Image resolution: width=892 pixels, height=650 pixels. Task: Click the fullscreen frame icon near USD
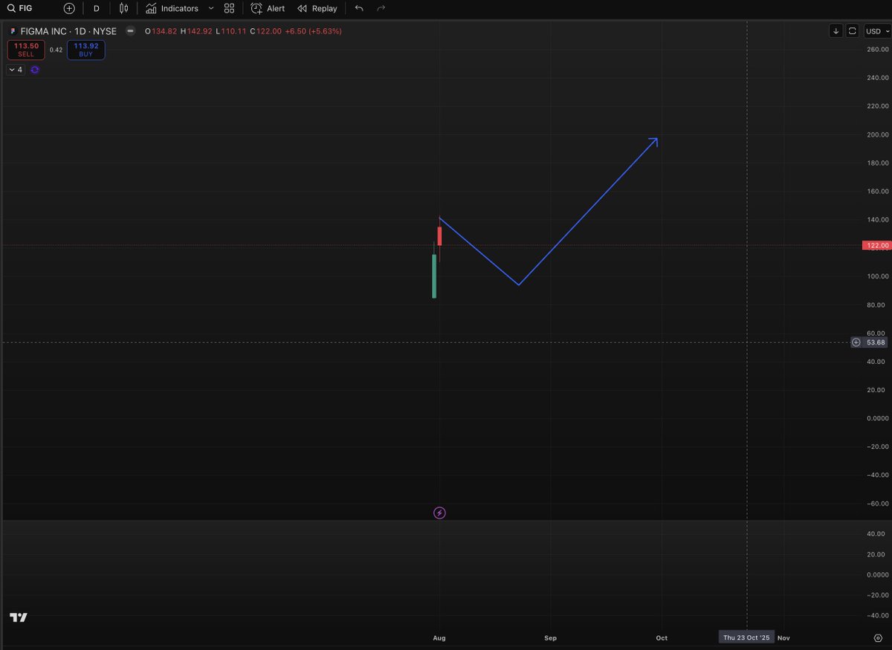point(853,30)
